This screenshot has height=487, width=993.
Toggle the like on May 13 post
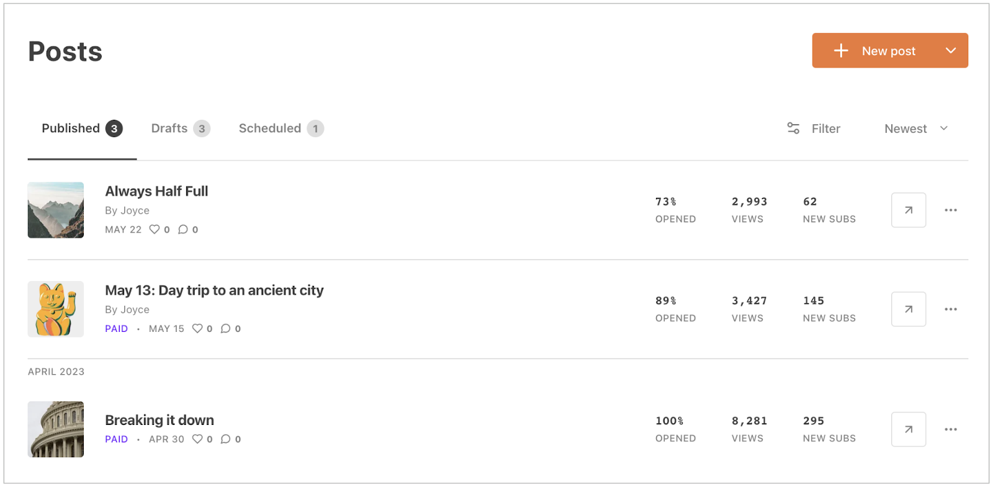(197, 328)
